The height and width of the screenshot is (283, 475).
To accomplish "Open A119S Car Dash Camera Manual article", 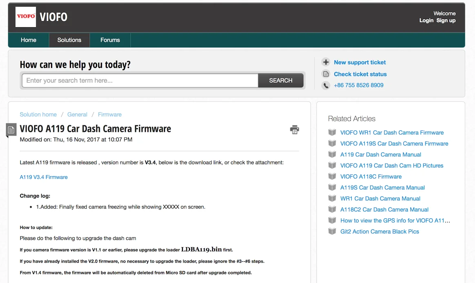I will [382, 188].
